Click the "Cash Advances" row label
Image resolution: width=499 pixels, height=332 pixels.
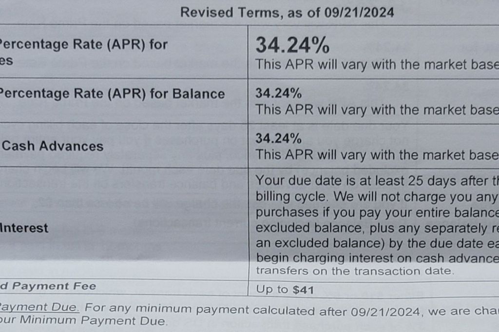(x=53, y=146)
